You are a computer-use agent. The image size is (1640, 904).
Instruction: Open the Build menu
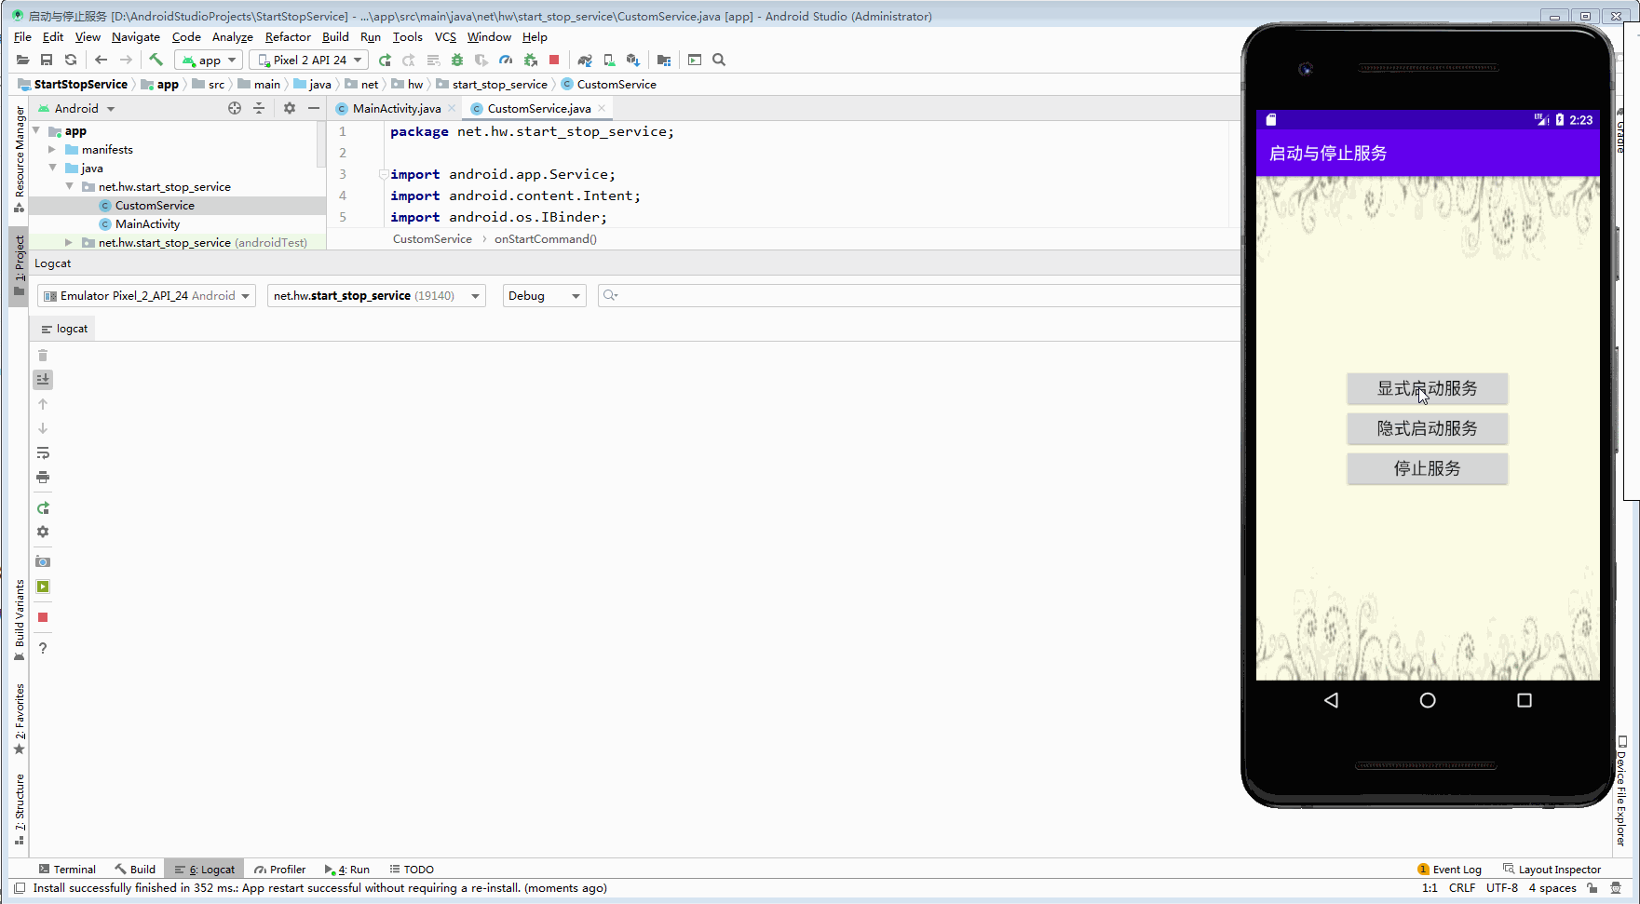(335, 37)
